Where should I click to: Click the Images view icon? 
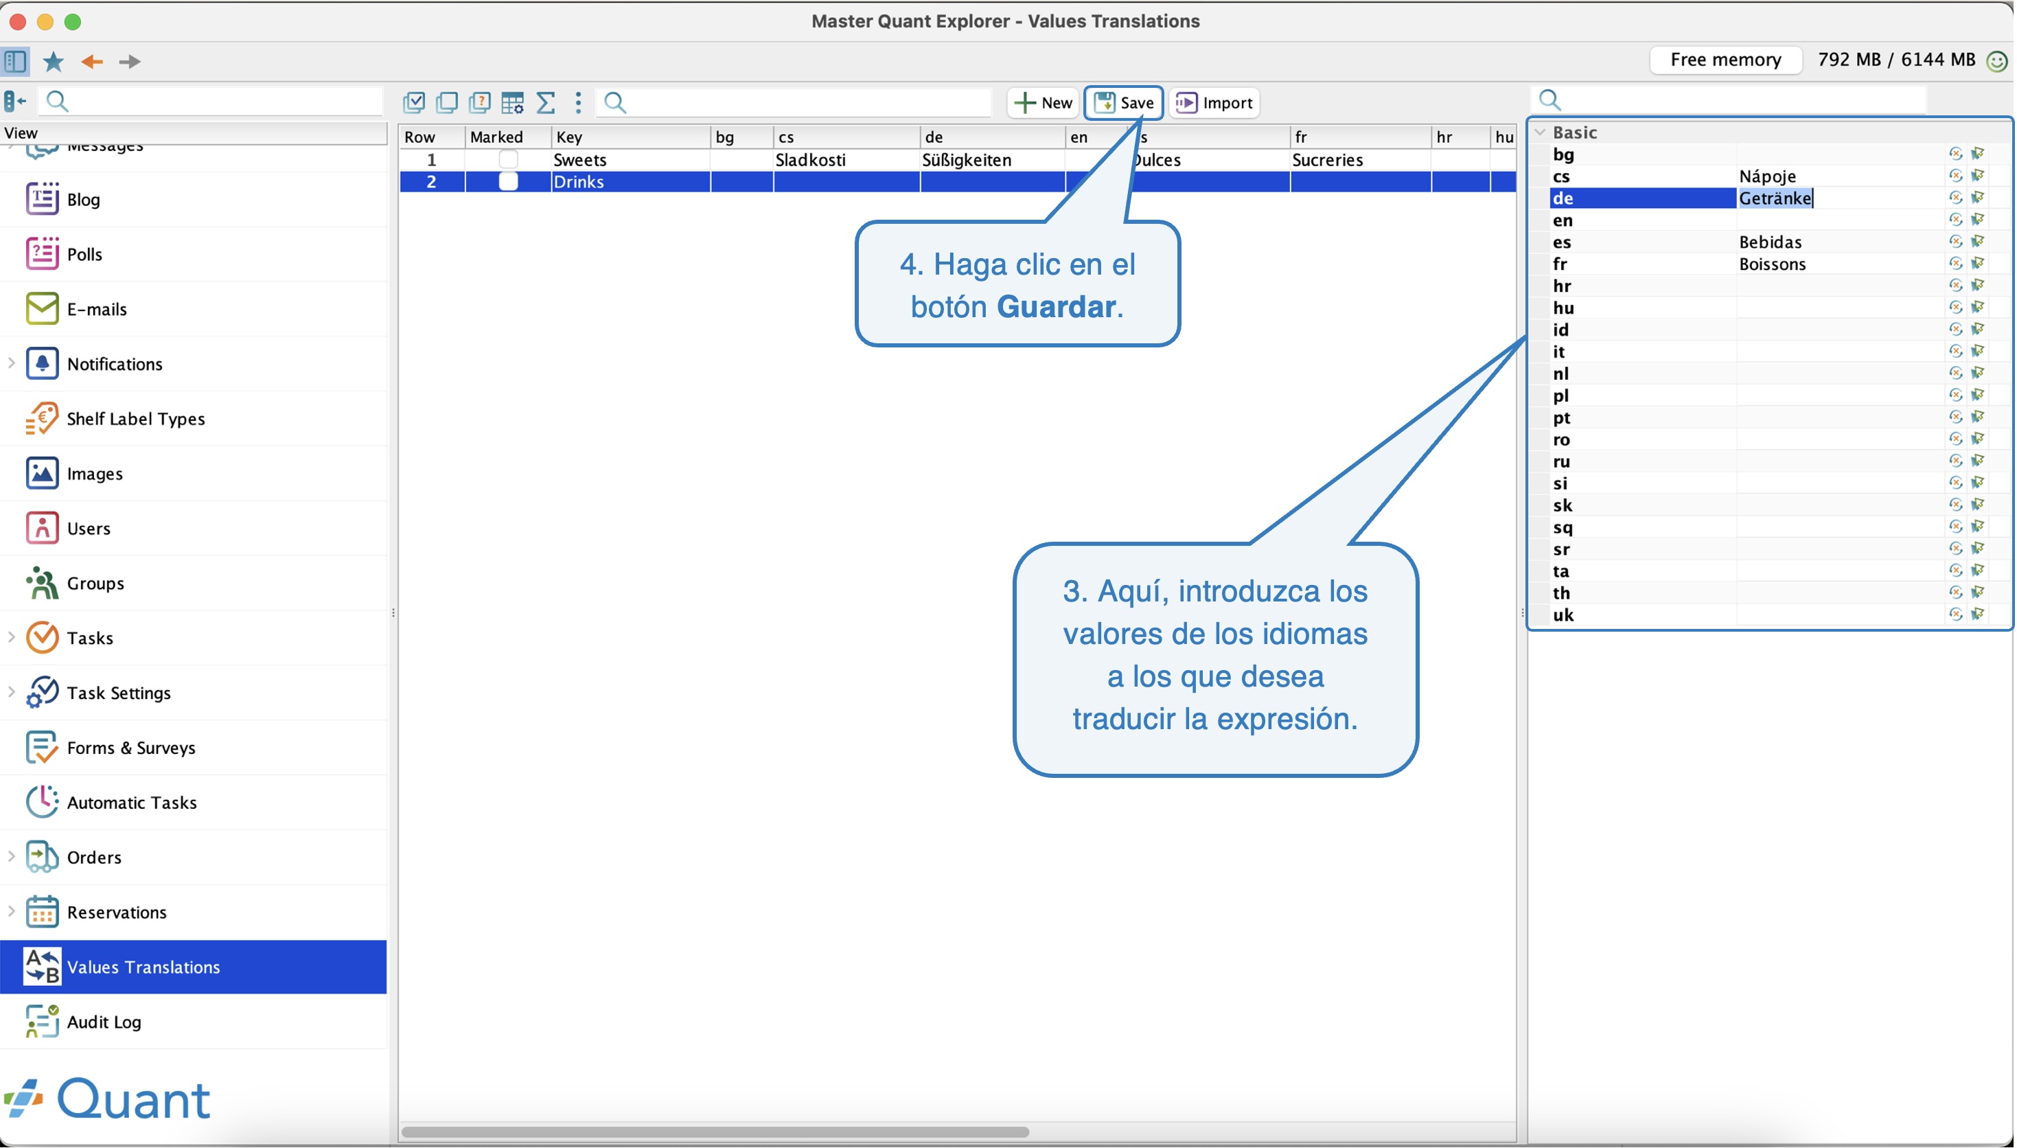point(42,473)
